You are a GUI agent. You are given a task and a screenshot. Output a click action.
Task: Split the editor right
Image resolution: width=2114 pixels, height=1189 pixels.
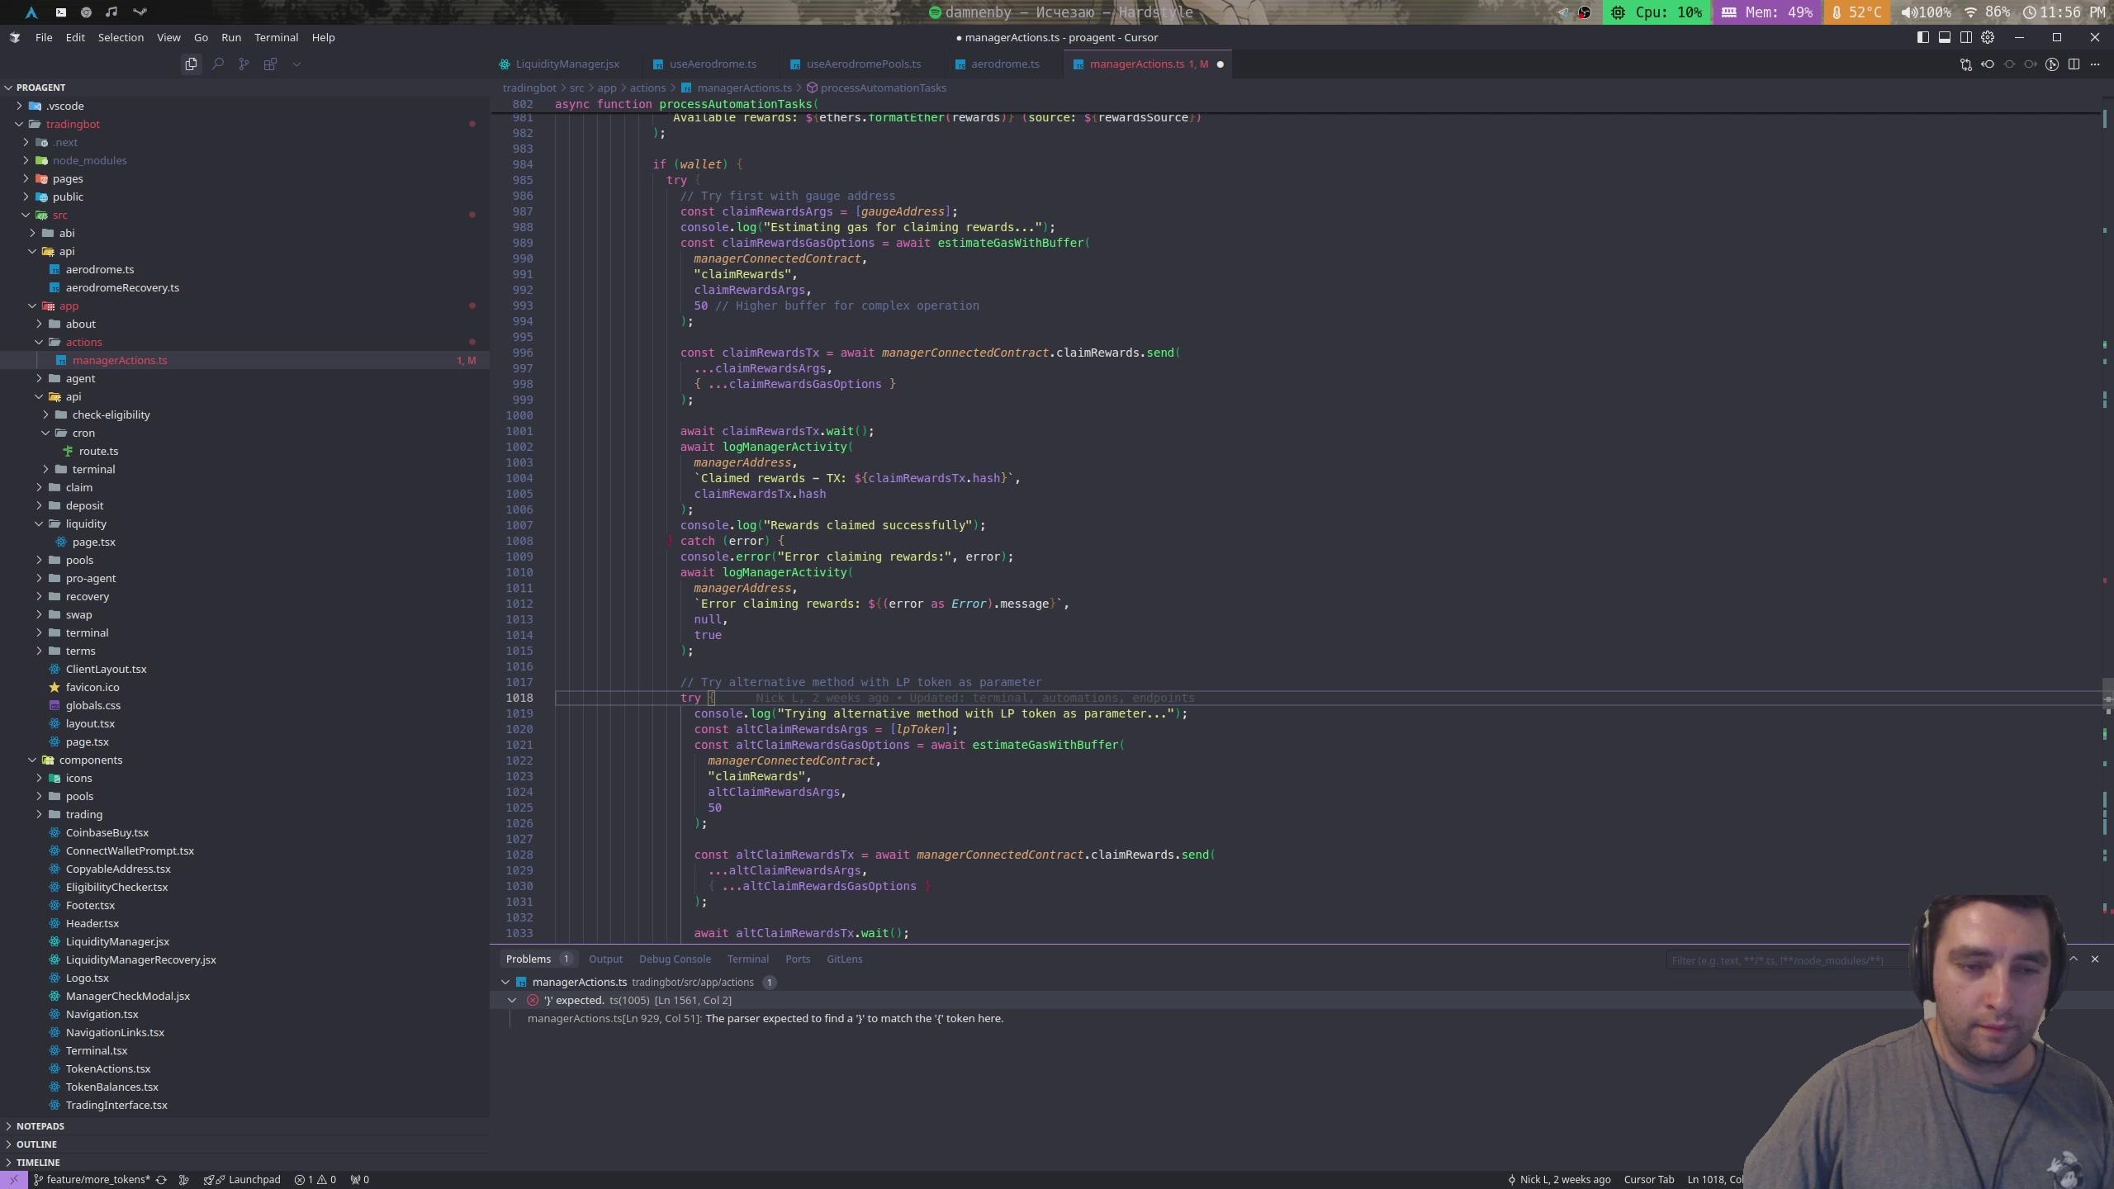point(2074,64)
